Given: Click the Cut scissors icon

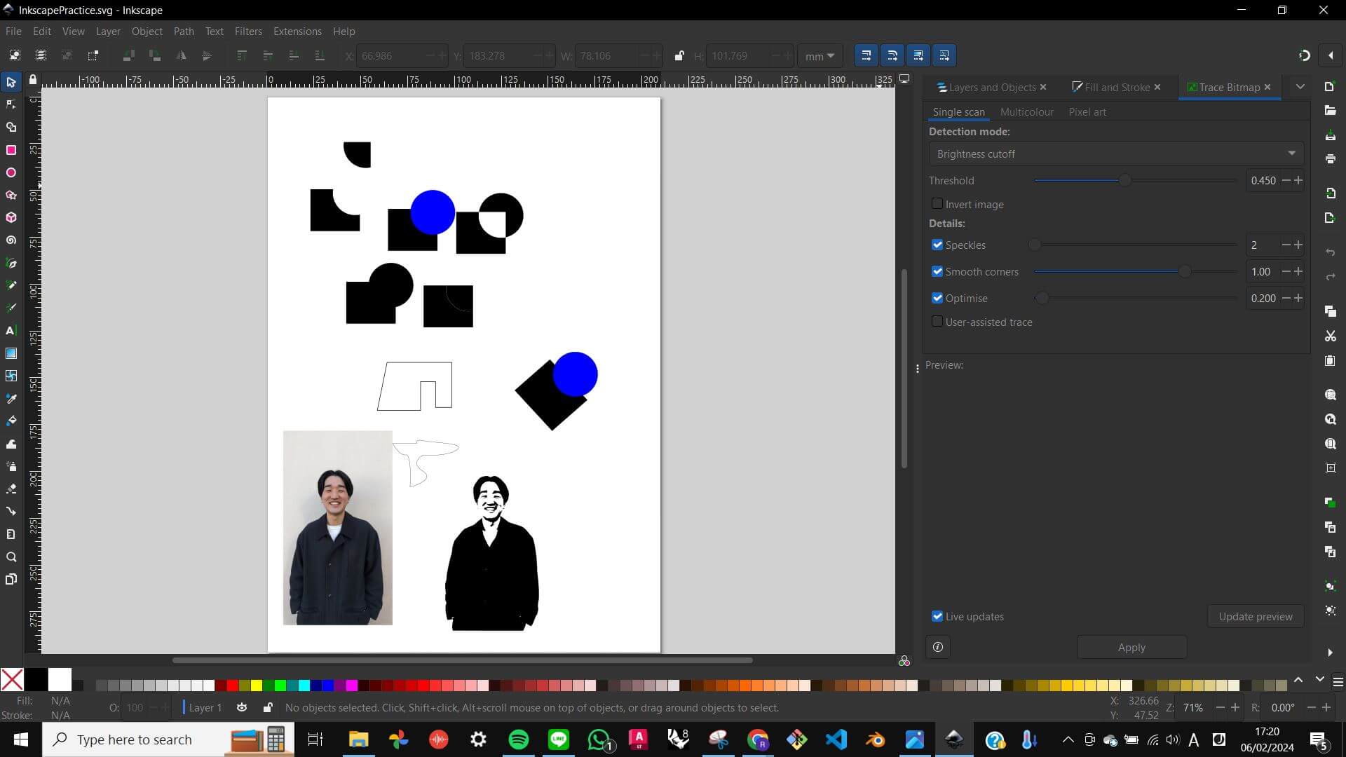Looking at the screenshot, I should point(1330,336).
